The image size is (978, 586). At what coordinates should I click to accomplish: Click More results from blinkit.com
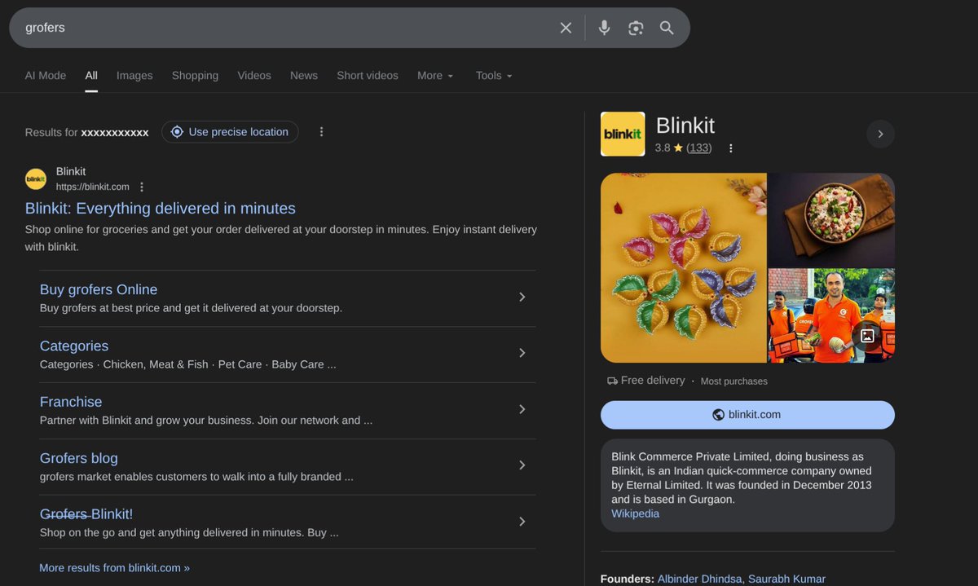(x=115, y=568)
